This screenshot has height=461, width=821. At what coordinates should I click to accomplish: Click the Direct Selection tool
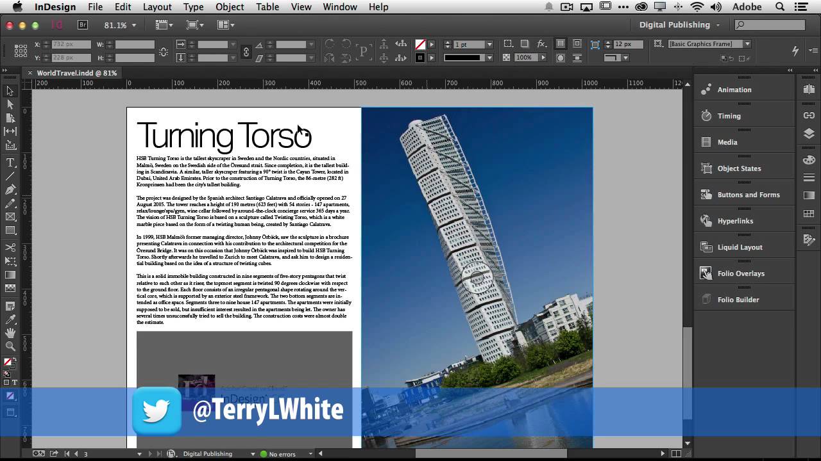(10, 104)
